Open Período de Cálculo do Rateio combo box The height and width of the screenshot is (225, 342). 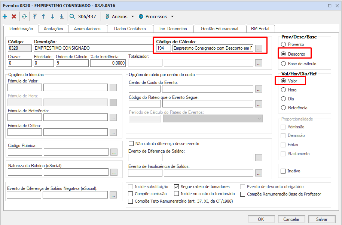point(213,119)
